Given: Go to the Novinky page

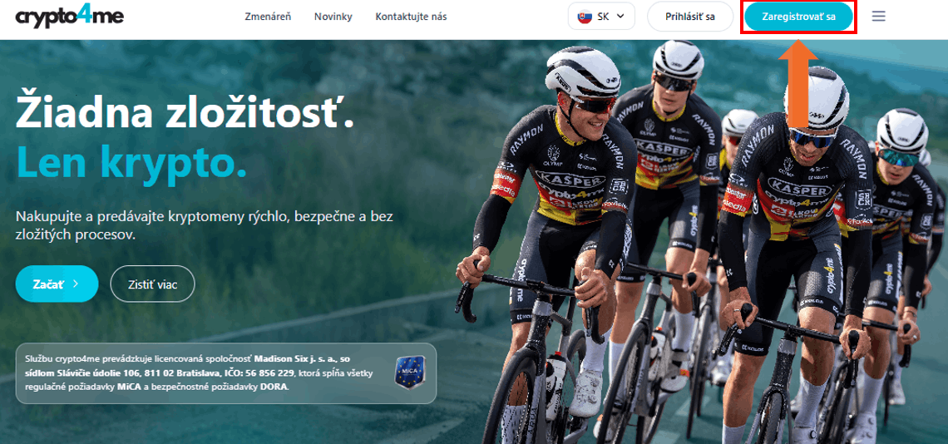Looking at the screenshot, I should pos(333,17).
